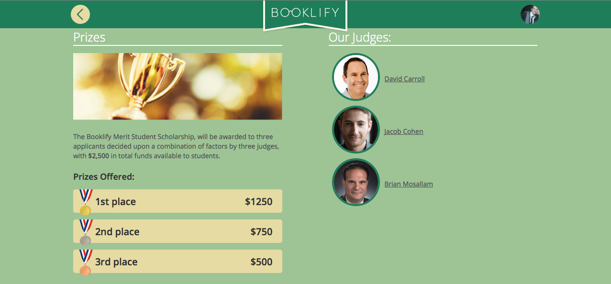The width and height of the screenshot is (611, 284).
Task: Click David Carroll's profile photo
Action: coord(356,77)
